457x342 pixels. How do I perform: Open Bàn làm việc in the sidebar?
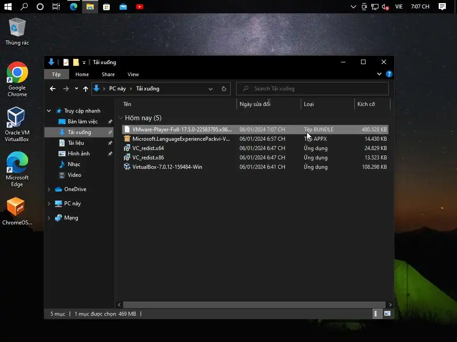(x=83, y=122)
